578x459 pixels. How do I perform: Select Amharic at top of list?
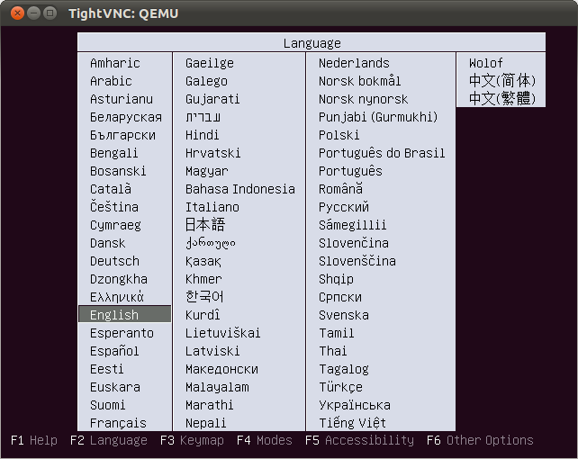tap(115, 63)
